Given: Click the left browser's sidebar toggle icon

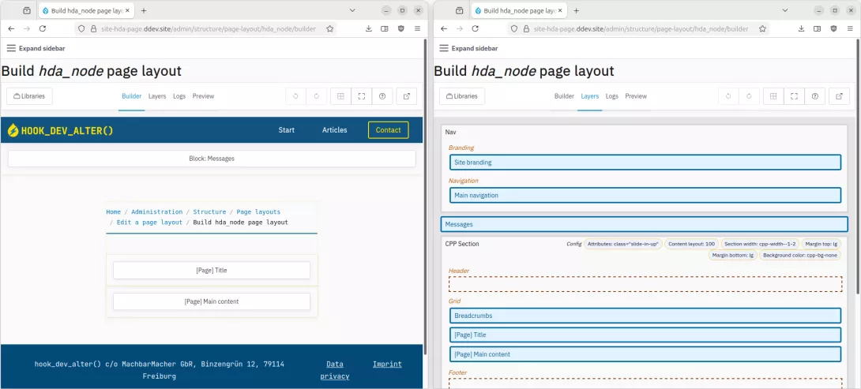Looking at the screenshot, I should tap(385, 28).
